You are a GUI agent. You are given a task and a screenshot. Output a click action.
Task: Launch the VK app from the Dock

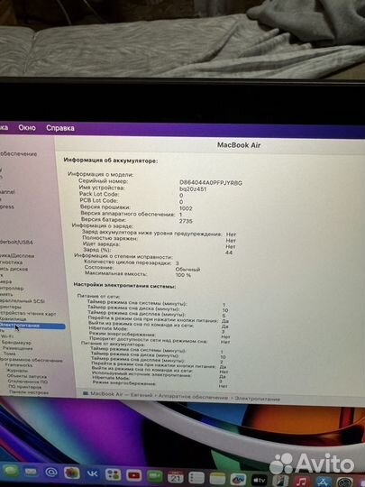click(92, 473)
